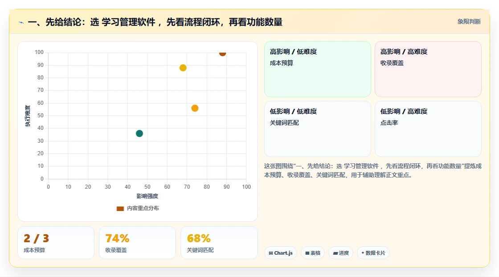The image size is (499, 277).
Task: Click the brown scatter point at top
Action: [x=222, y=54]
